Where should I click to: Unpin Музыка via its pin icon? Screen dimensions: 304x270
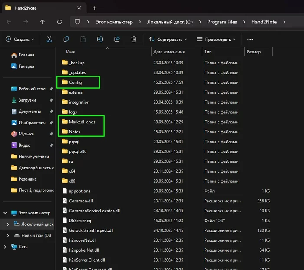pos(51,134)
